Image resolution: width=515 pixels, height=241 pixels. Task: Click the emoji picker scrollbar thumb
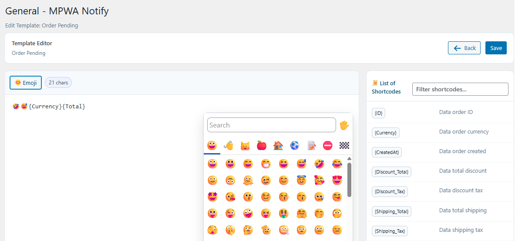point(349,180)
